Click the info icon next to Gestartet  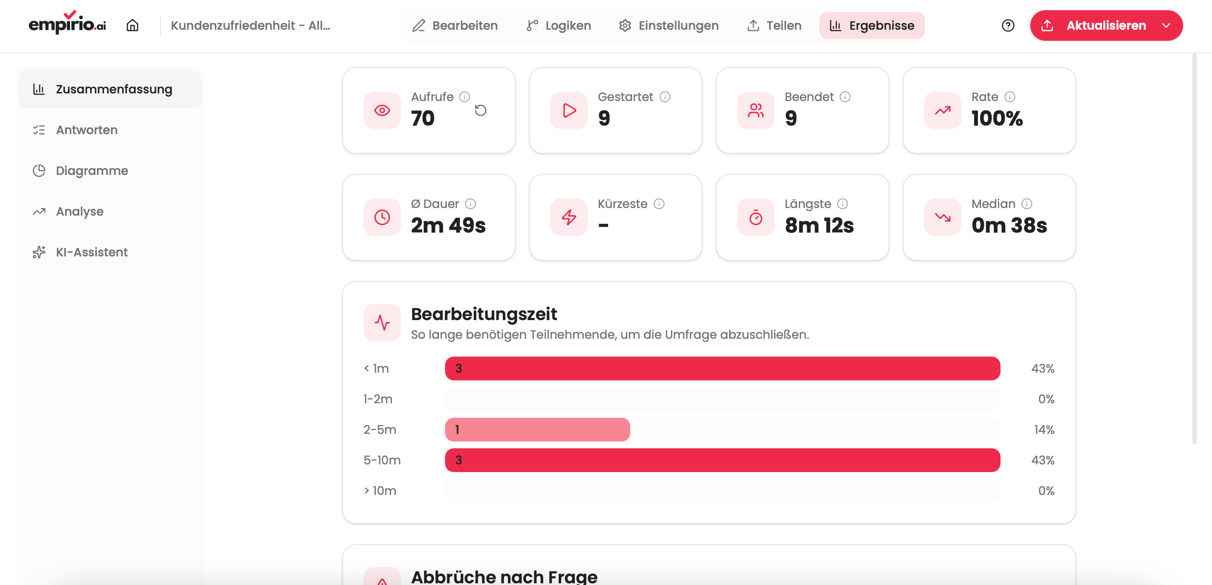coord(665,97)
